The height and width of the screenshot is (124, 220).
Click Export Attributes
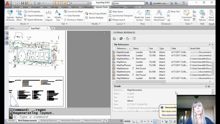coord(33,20)
